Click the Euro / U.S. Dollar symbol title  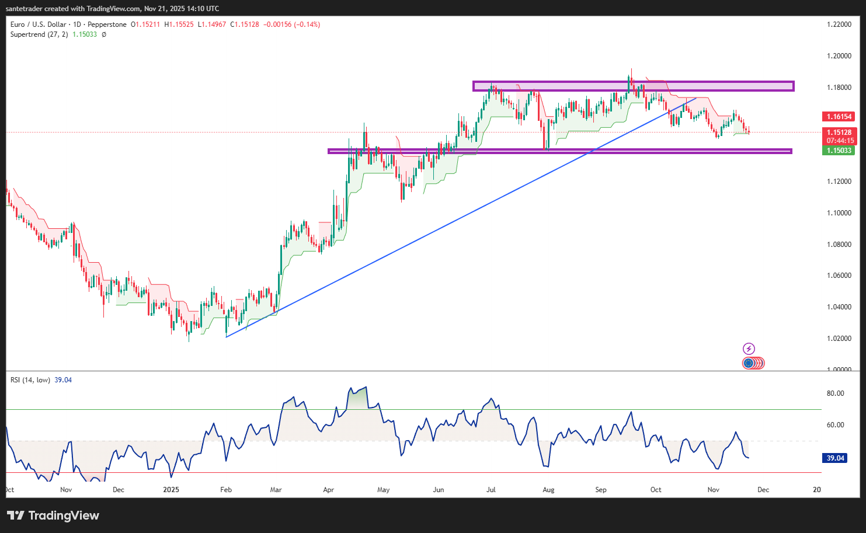click(x=38, y=25)
